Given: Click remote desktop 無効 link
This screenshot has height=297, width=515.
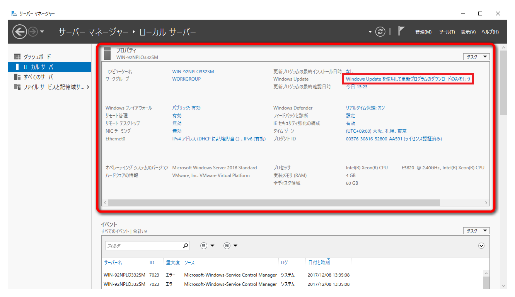Looking at the screenshot, I should (x=177, y=123).
